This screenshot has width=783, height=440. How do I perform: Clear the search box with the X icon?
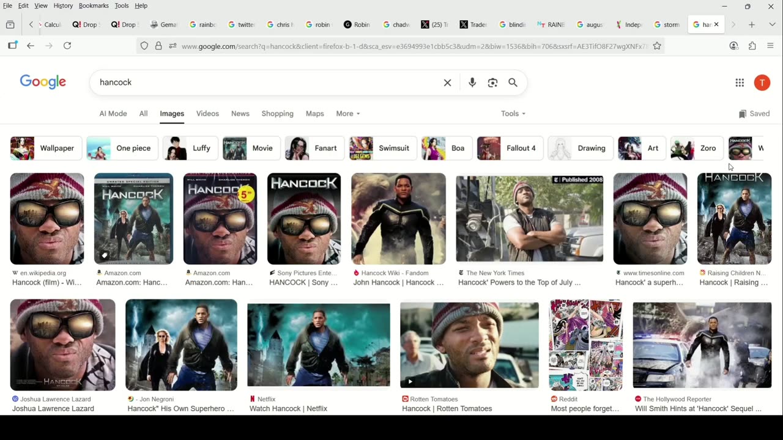click(x=447, y=82)
